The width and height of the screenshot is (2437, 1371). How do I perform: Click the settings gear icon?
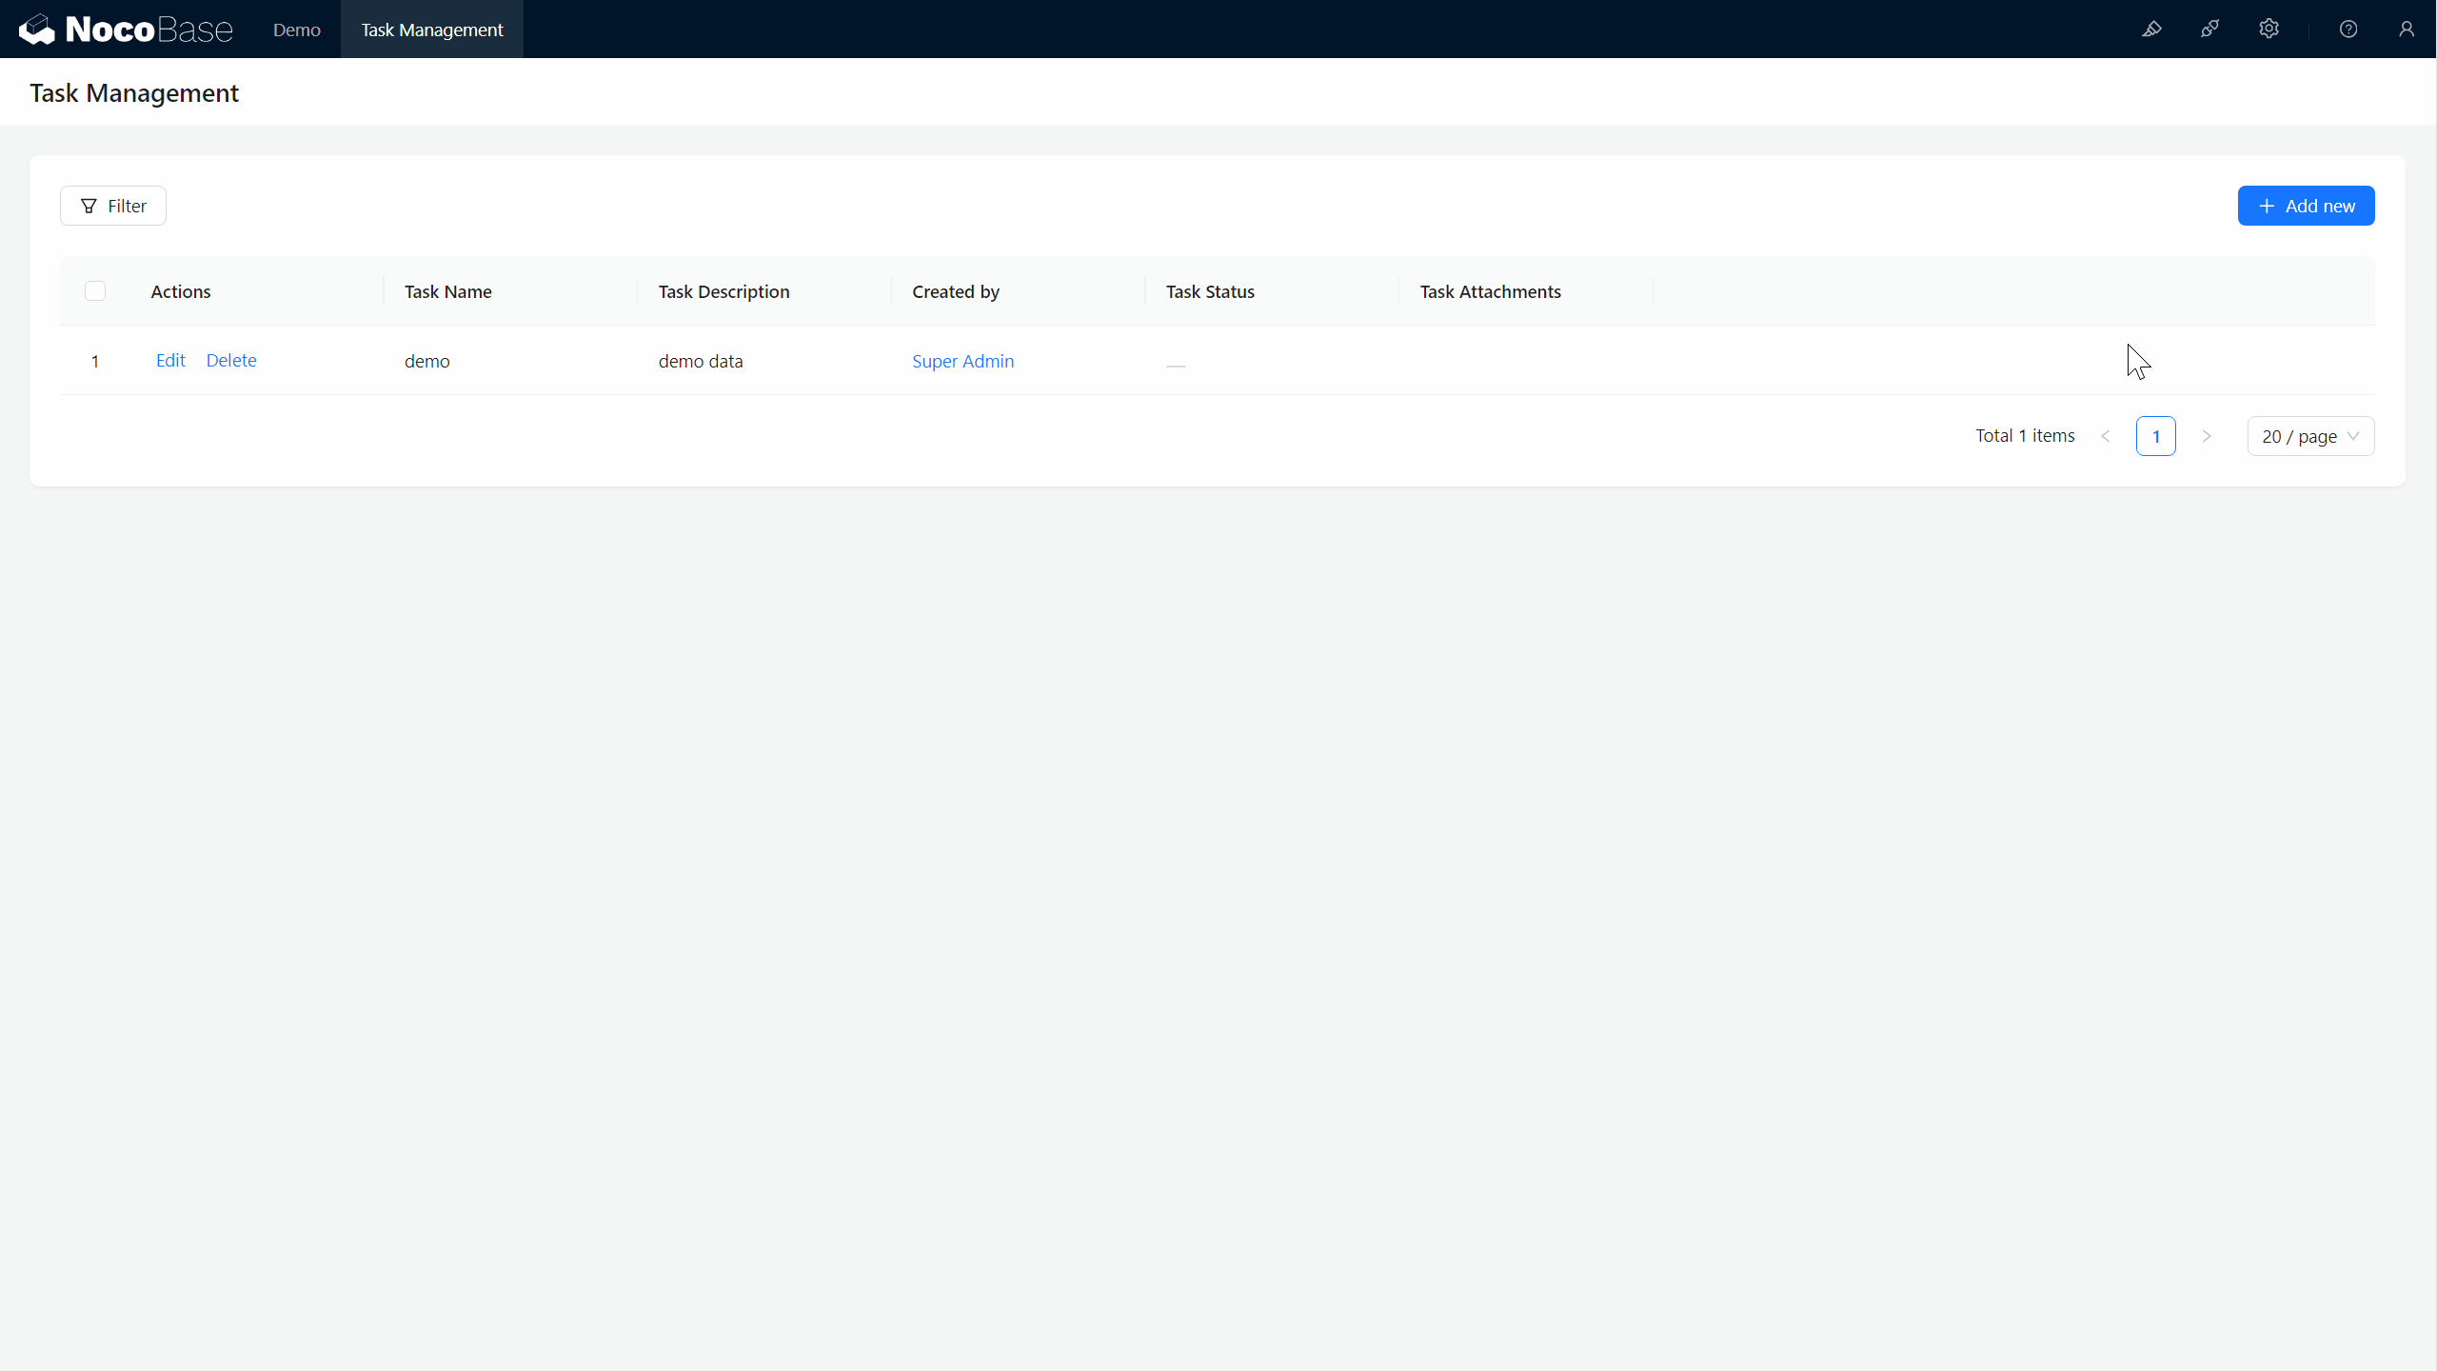pyautogui.click(x=2268, y=29)
